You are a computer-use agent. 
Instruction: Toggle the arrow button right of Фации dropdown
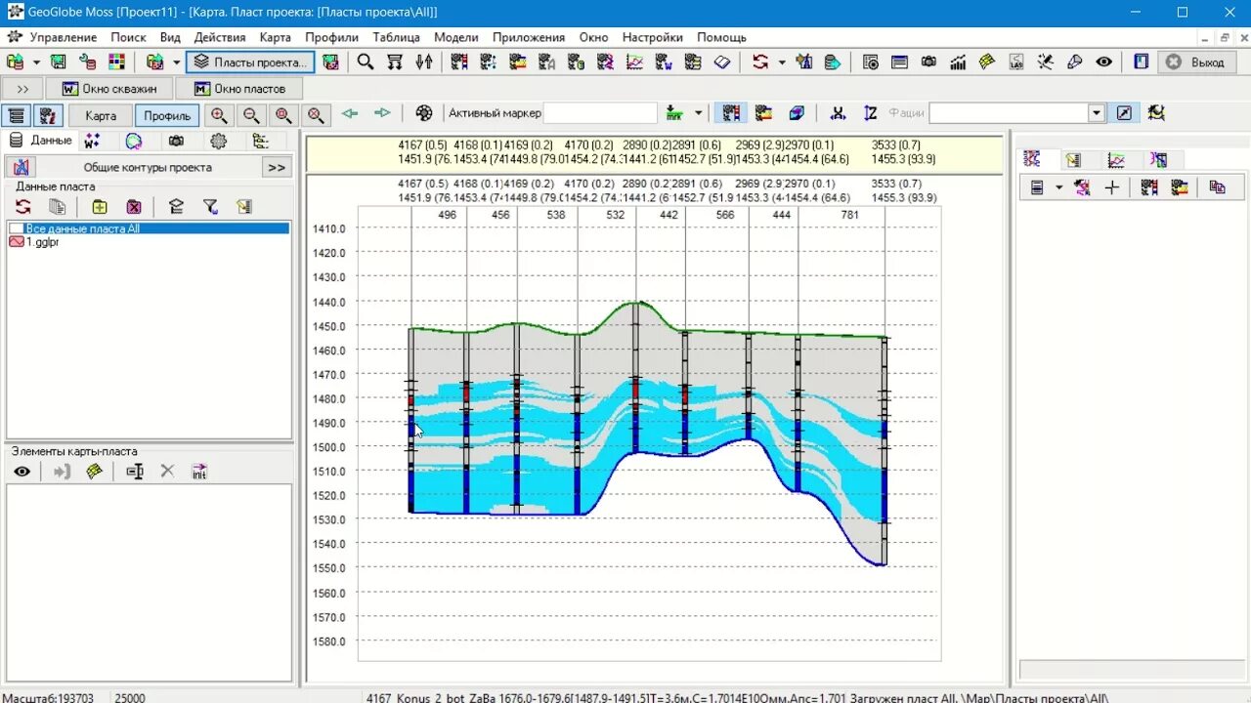coord(1124,113)
